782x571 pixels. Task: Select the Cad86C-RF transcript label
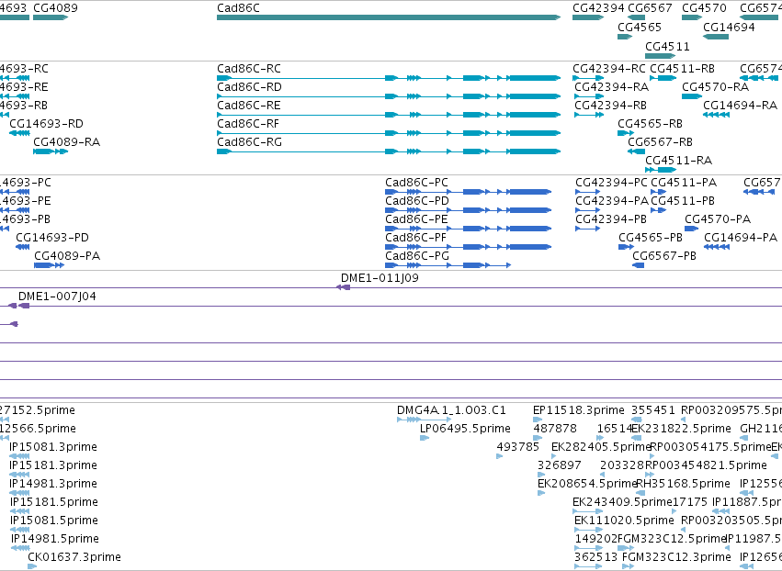(248, 124)
